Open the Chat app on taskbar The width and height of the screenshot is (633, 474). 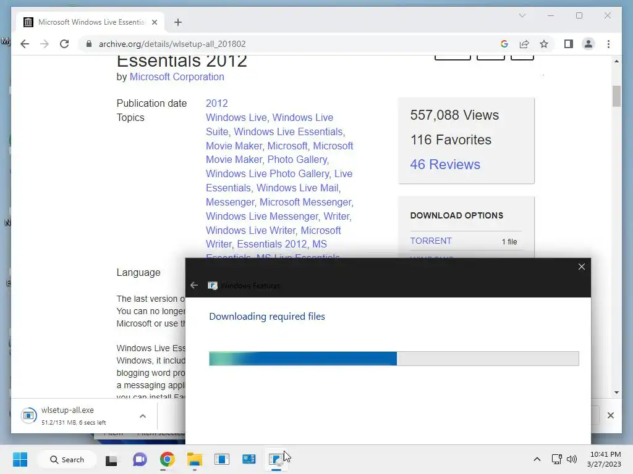click(x=140, y=459)
